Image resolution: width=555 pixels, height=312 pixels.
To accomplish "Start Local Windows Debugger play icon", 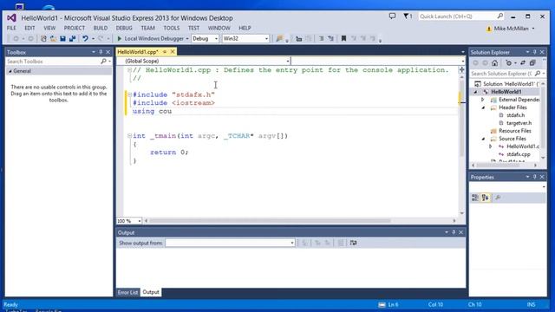I will 120,38.
